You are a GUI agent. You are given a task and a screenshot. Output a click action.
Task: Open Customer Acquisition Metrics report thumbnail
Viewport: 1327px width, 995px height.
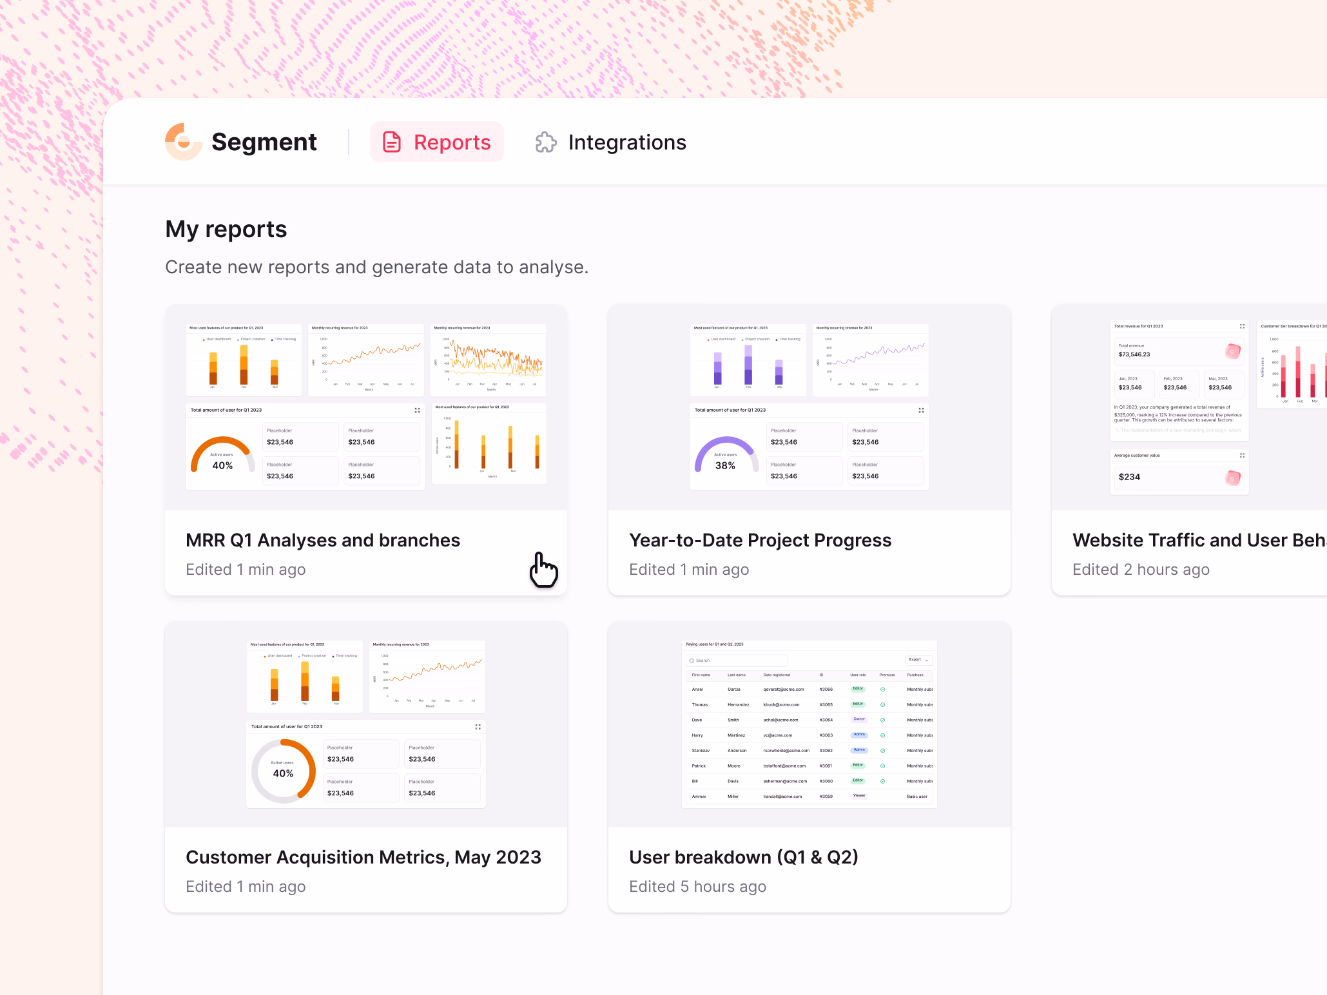click(x=366, y=724)
